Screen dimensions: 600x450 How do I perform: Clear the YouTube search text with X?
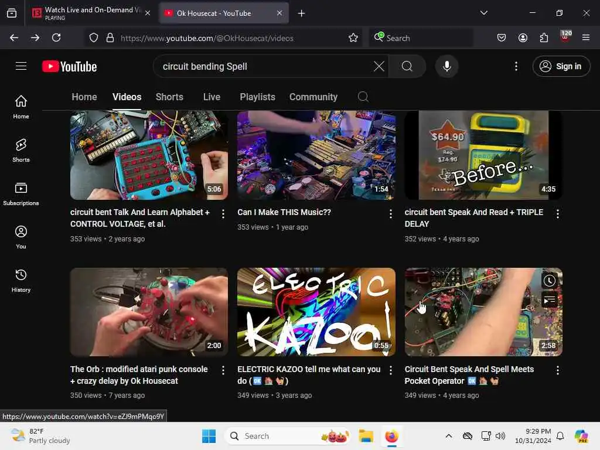[379, 66]
